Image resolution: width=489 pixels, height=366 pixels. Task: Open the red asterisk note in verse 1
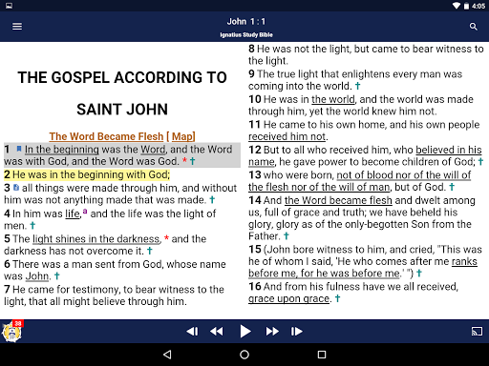(184, 160)
